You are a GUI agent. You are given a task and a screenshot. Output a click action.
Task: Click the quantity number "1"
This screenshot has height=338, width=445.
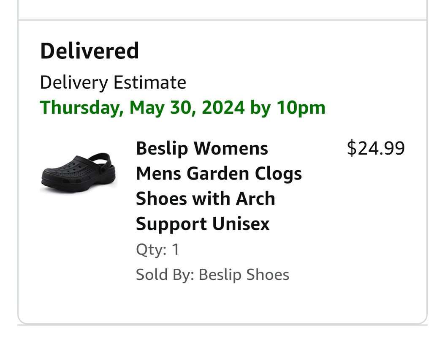[x=175, y=250]
